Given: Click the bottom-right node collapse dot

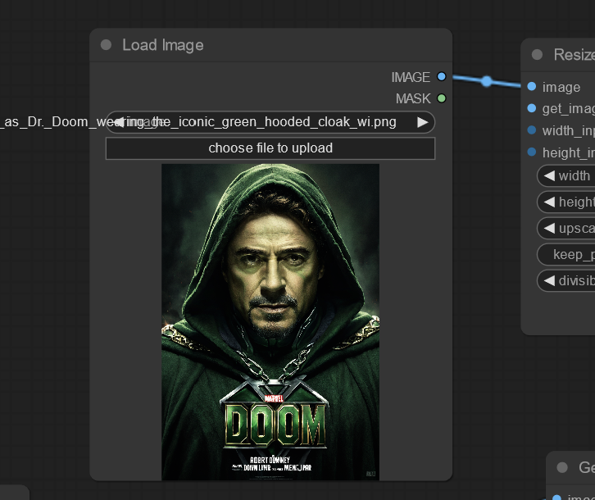Looking at the screenshot, I should coord(562,467).
